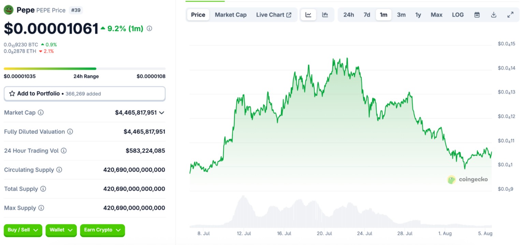Toggle the 24h timeframe on the chart
The width and height of the screenshot is (521, 245).
[x=348, y=15]
